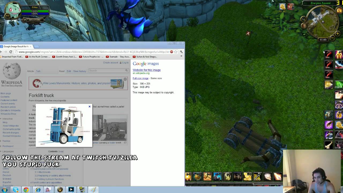Select the Wikipedia Edit tab
Viewport: 343px width, 193px height.
[x=69, y=71]
